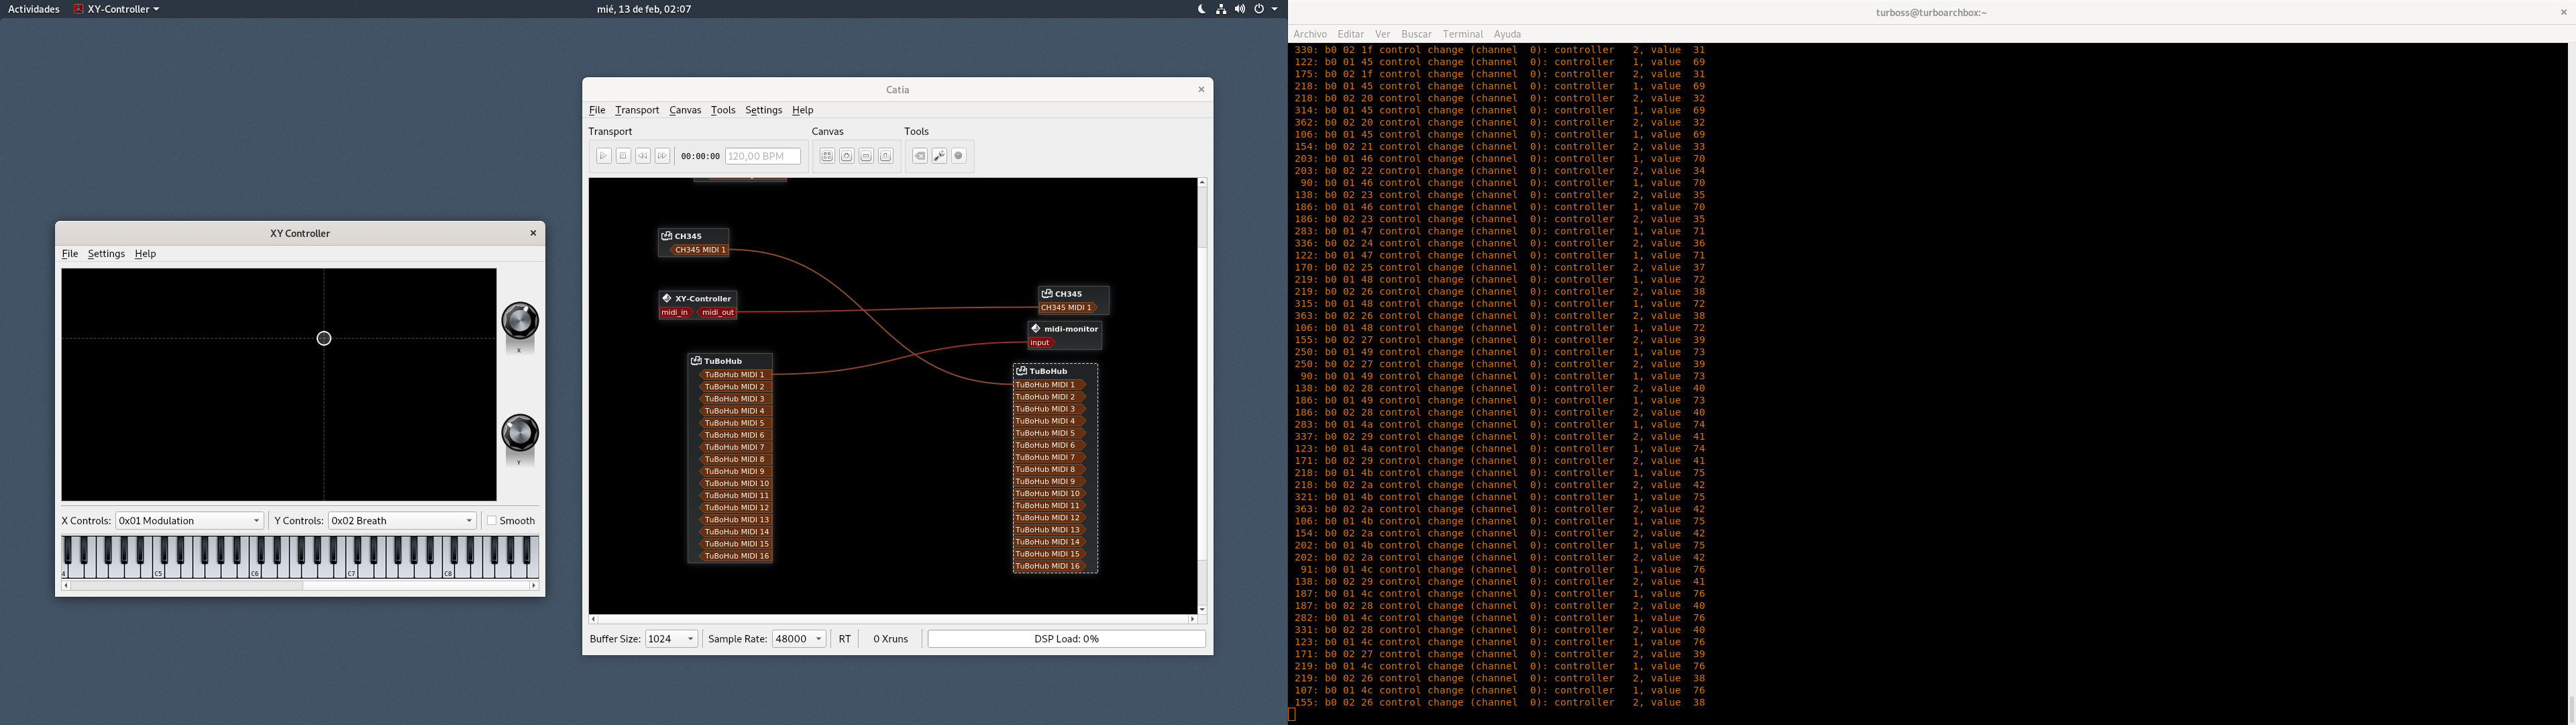This screenshot has height=725, width=2576.
Task: Open the Y Controls dropdown (0x02 Breath)
Action: click(402, 521)
